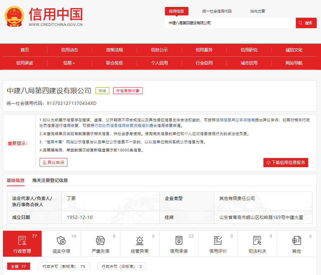Click legal representative name 丁灏
The height and width of the screenshot is (275, 321).
(x=71, y=198)
